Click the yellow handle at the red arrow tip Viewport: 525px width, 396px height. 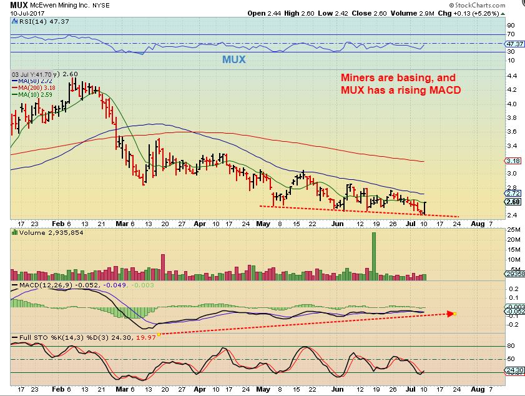pyautogui.click(x=454, y=314)
